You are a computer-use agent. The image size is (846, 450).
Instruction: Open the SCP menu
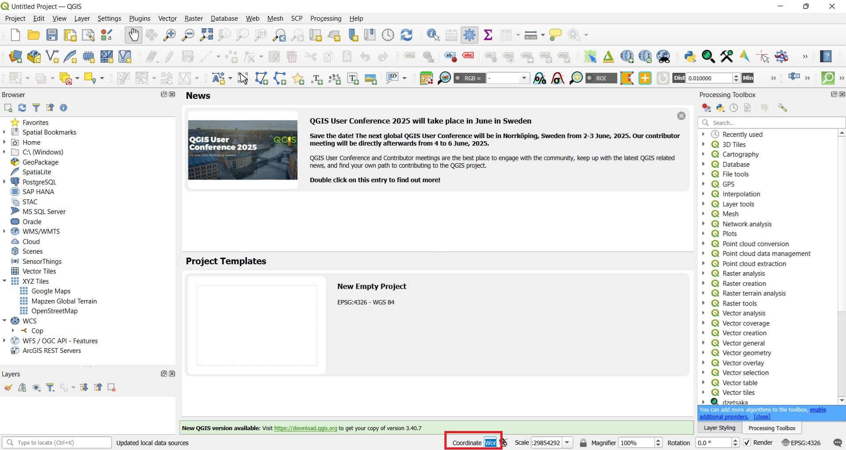tap(297, 19)
